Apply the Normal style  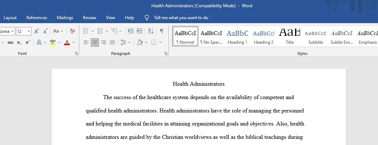point(185,36)
